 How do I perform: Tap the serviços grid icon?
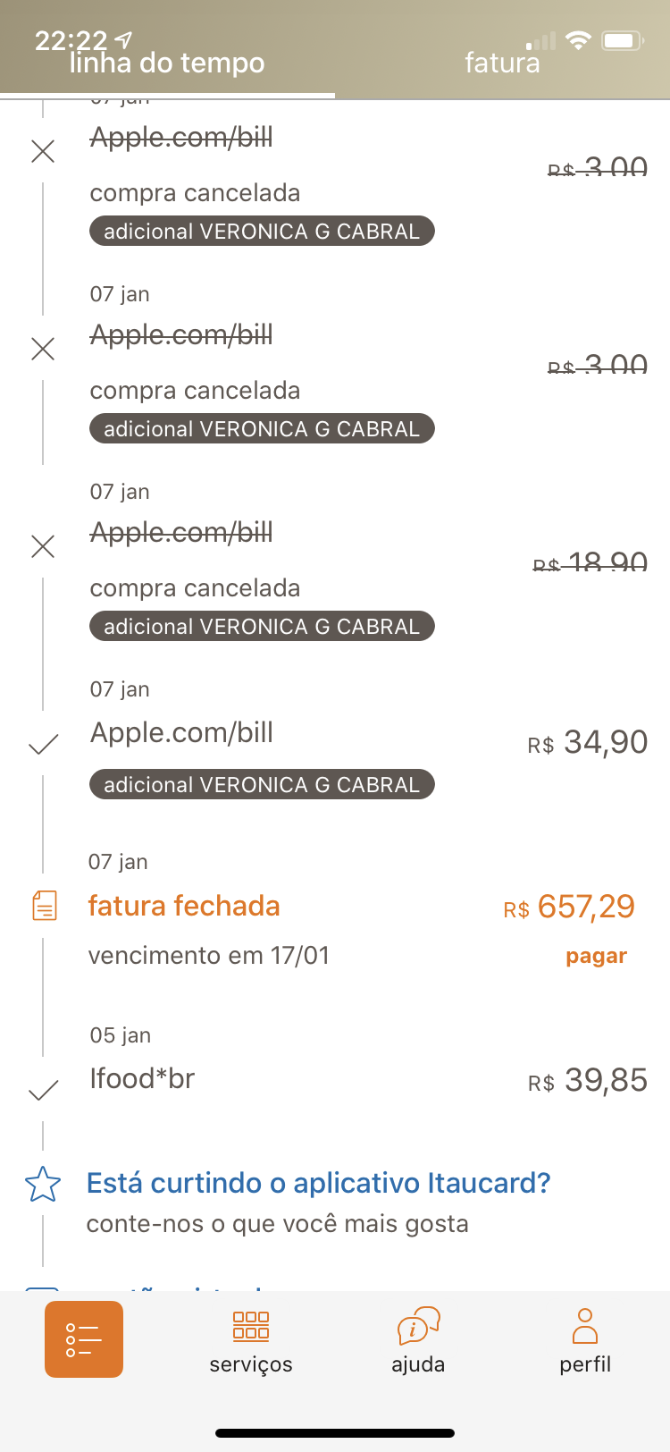(x=251, y=1326)
